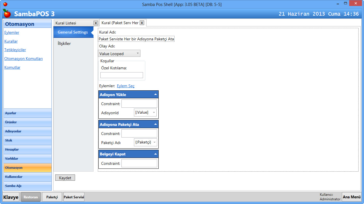Open Otomasyon Komutları from the sidebar
364x204 pixels.
point(23,59)
